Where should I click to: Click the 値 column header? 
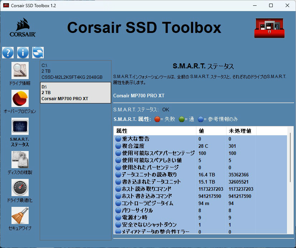(x=211, y=131)
